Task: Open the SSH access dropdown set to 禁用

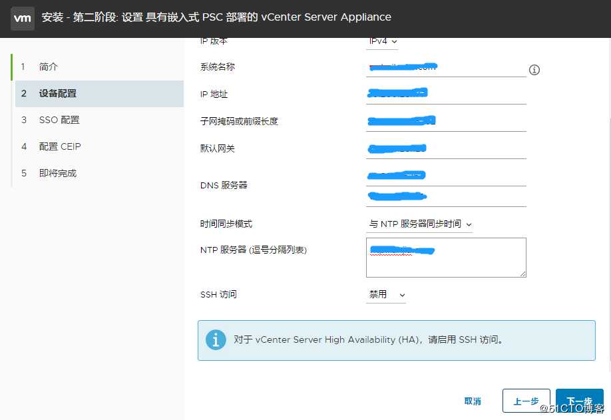Action: point(386,295)
